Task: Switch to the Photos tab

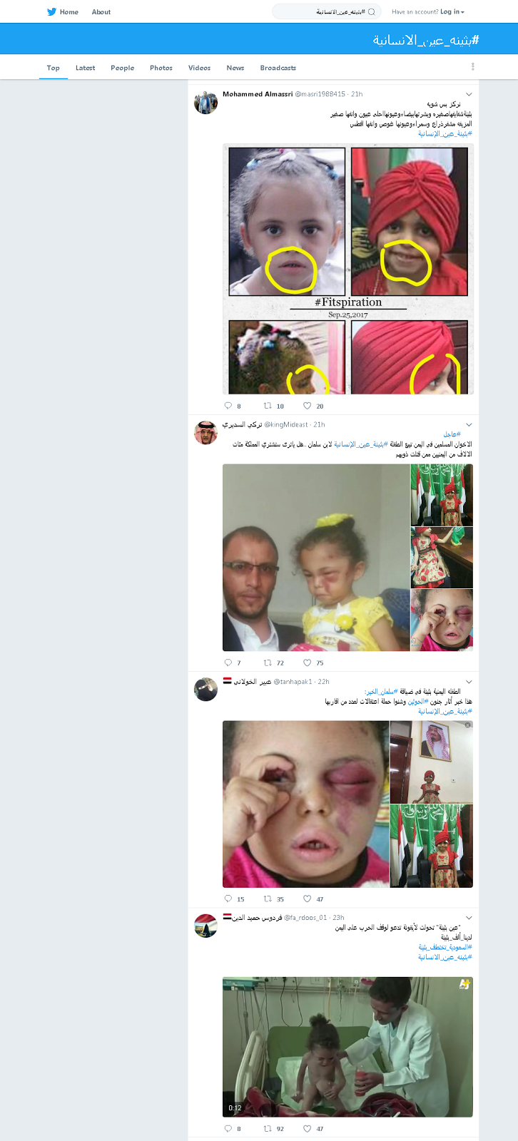Action: click(x=161, y=68)
